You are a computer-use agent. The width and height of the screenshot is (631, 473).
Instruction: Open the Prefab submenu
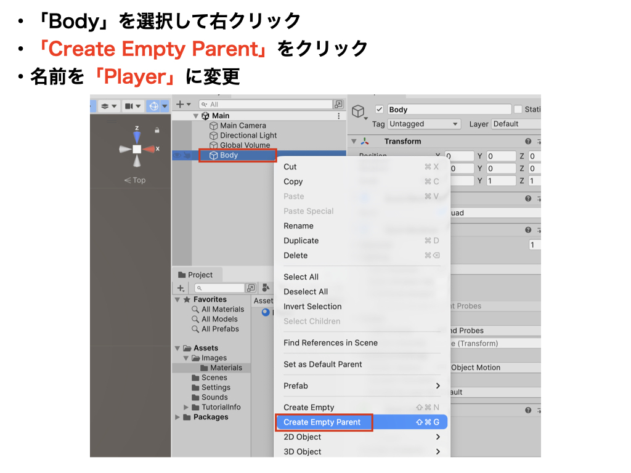click(361, 386)
